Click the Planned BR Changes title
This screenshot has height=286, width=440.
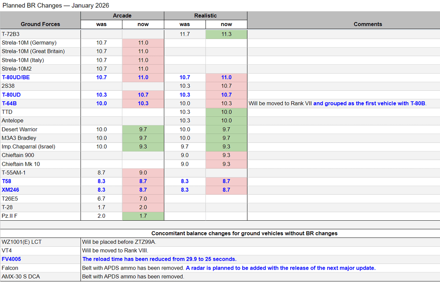(x=56, y=5)
